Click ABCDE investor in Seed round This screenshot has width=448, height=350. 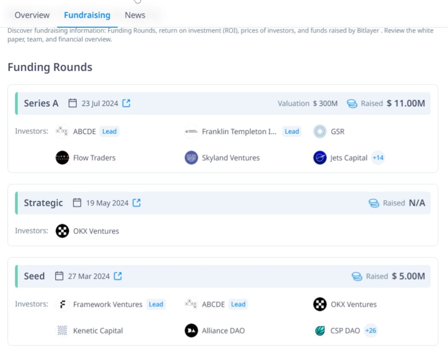click(213, 305)
